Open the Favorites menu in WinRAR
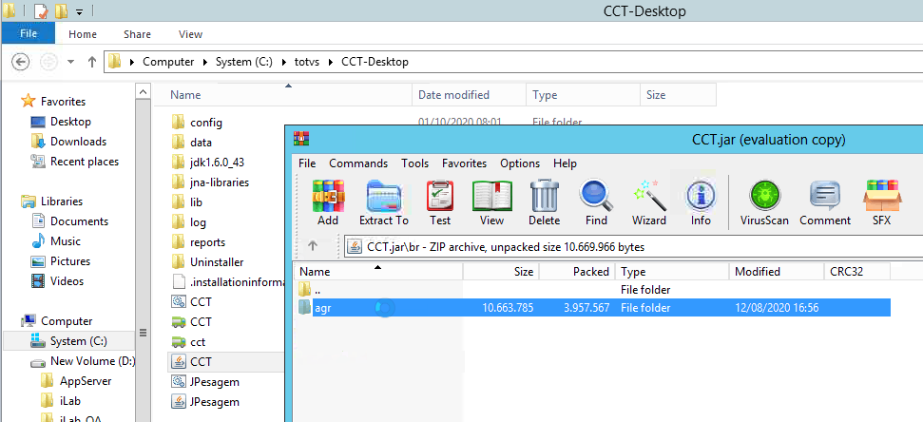The height and width of the screenshot is (422, 923). click(465, 163)
